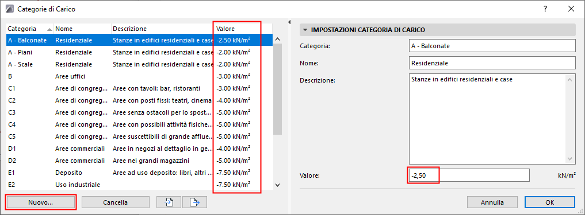Click into the Descrizione text area
Screen dimensions: 585x215
point(487,119)
